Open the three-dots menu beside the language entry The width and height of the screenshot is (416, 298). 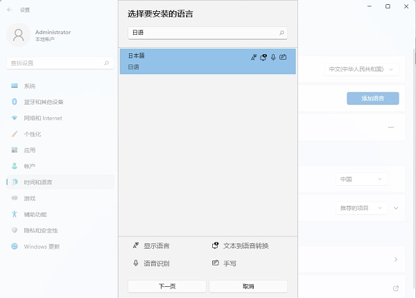pyautogui.click(x=391, y=128)
